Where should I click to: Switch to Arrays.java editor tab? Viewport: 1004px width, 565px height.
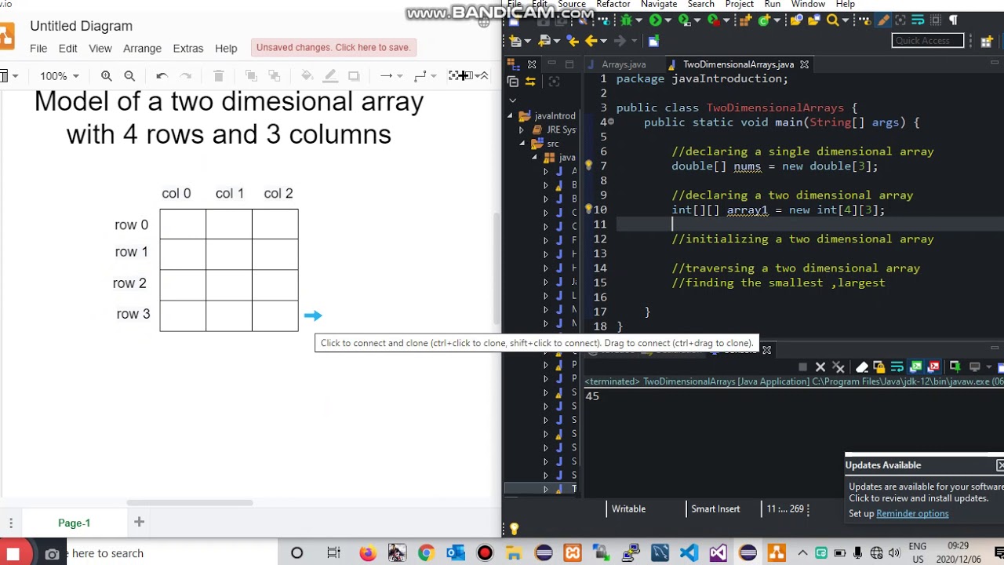click(x=624, y=64)
